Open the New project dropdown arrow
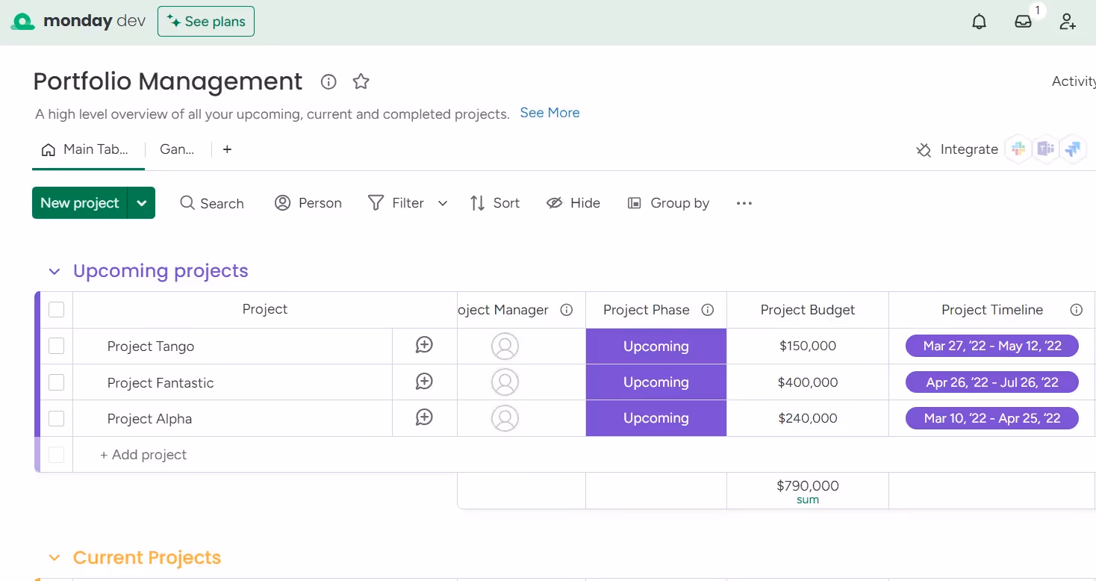Viewport: 1096px width, 581px height. pos(142,202)
